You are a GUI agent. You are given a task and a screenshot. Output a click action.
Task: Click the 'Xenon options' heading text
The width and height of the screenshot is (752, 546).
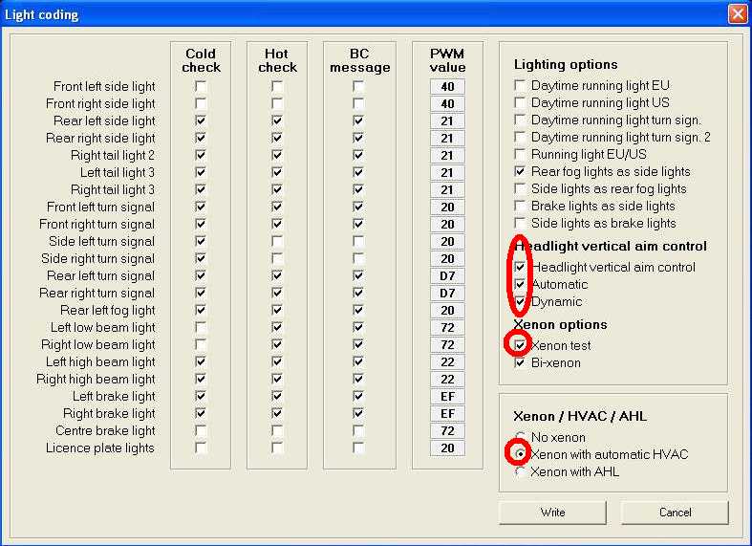click(x=560, y=324)
